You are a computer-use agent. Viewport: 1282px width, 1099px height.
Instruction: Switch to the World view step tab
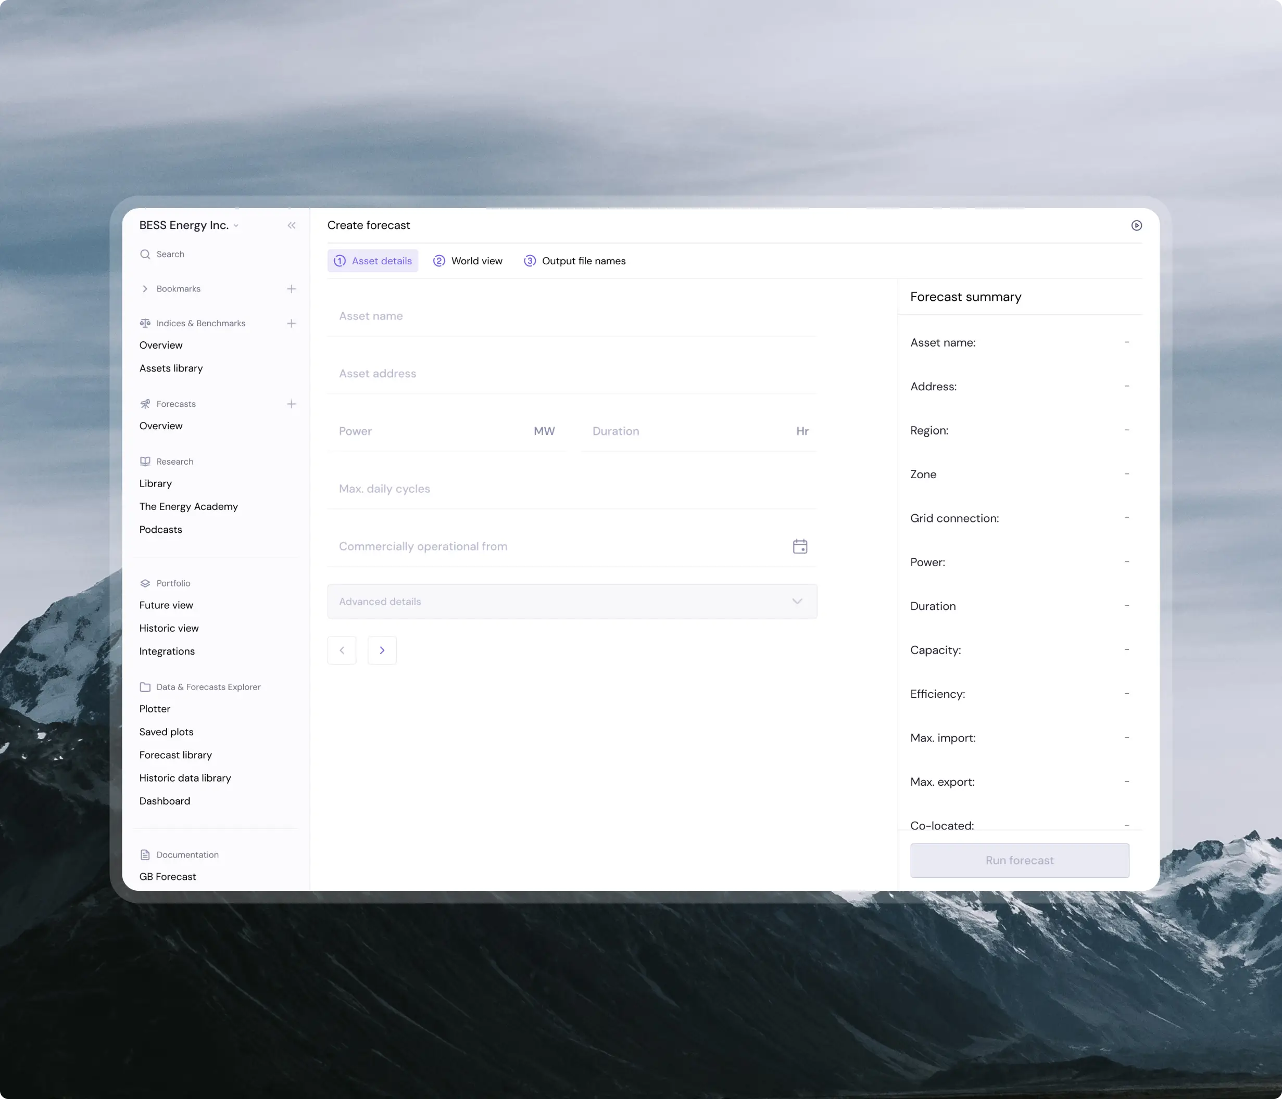tap(468, 261)
